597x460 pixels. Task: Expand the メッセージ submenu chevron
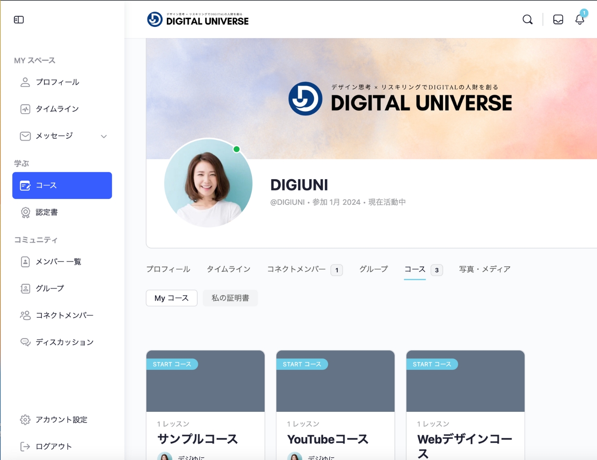tap(104, 136)
